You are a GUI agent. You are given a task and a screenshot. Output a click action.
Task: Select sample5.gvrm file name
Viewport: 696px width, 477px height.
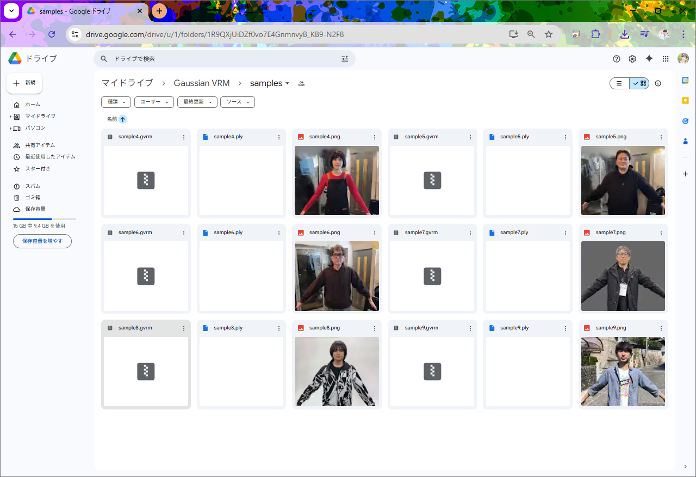point(421,137)
